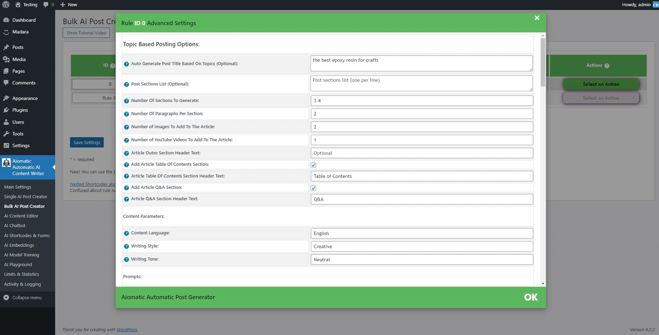Viewport: 659px width, 335px height.
Task: Open Main Settings submenu
Action: 18,187
